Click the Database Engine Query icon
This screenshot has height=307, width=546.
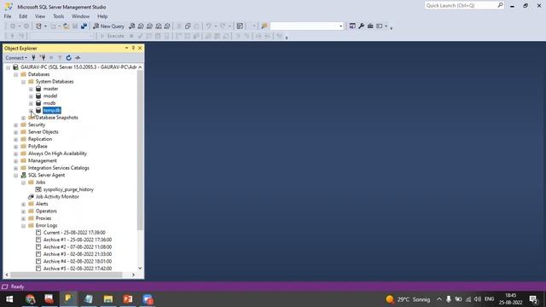pyautogui.click(x=132, y=26)
